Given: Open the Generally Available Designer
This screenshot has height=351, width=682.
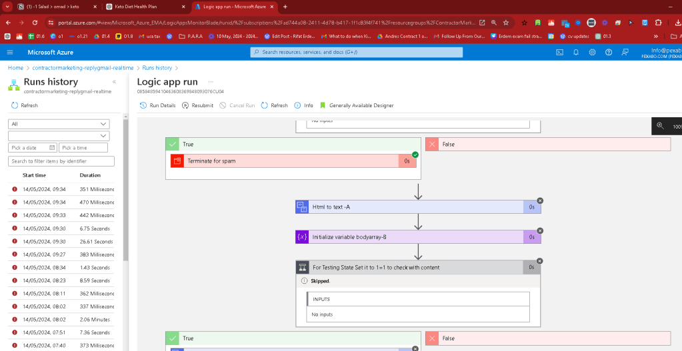Looking at the screenshot, I should pos(357,105).
